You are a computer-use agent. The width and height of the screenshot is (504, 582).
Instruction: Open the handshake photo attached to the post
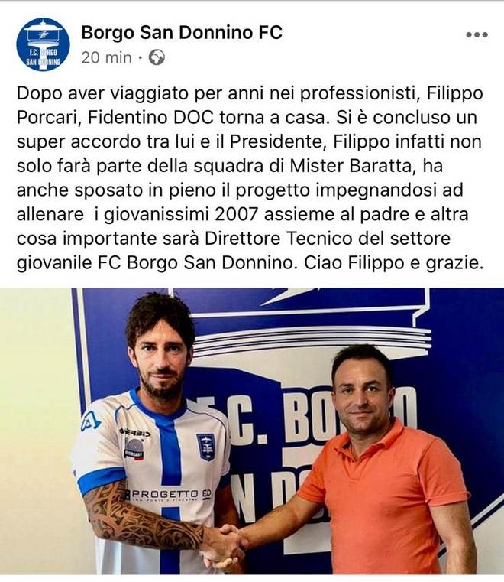252,431
